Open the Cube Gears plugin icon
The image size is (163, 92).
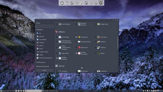99,37
